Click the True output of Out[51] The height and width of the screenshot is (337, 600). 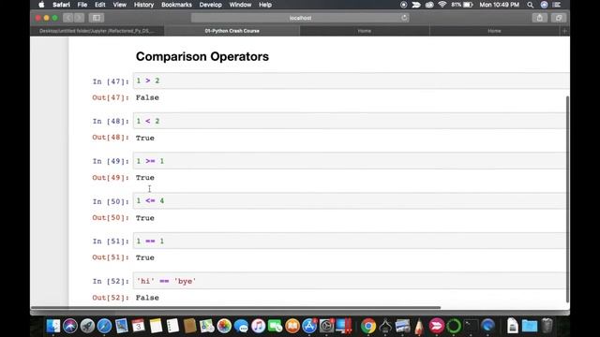[x=145, y=258]
